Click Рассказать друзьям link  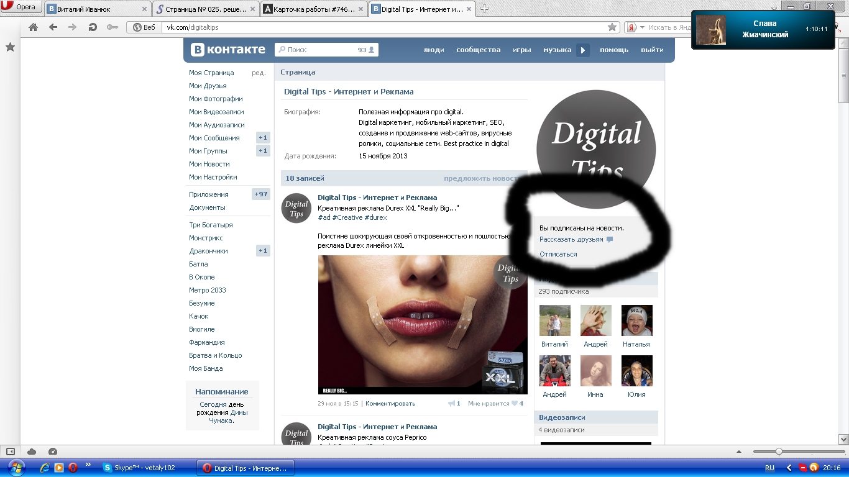coord(571,239)
